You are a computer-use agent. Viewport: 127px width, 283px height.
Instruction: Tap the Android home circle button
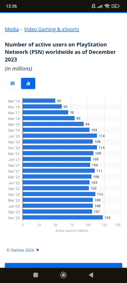63,275
